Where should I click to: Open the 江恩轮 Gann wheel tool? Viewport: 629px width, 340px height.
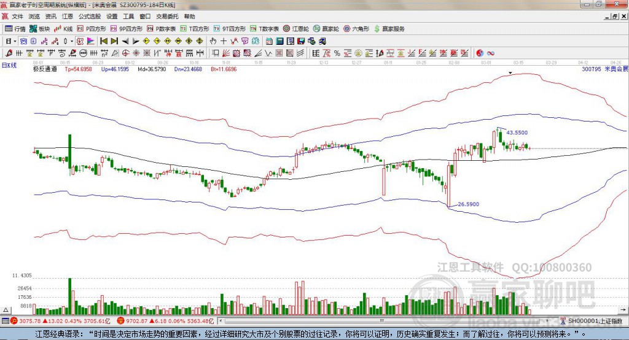[x=296, y=29]
